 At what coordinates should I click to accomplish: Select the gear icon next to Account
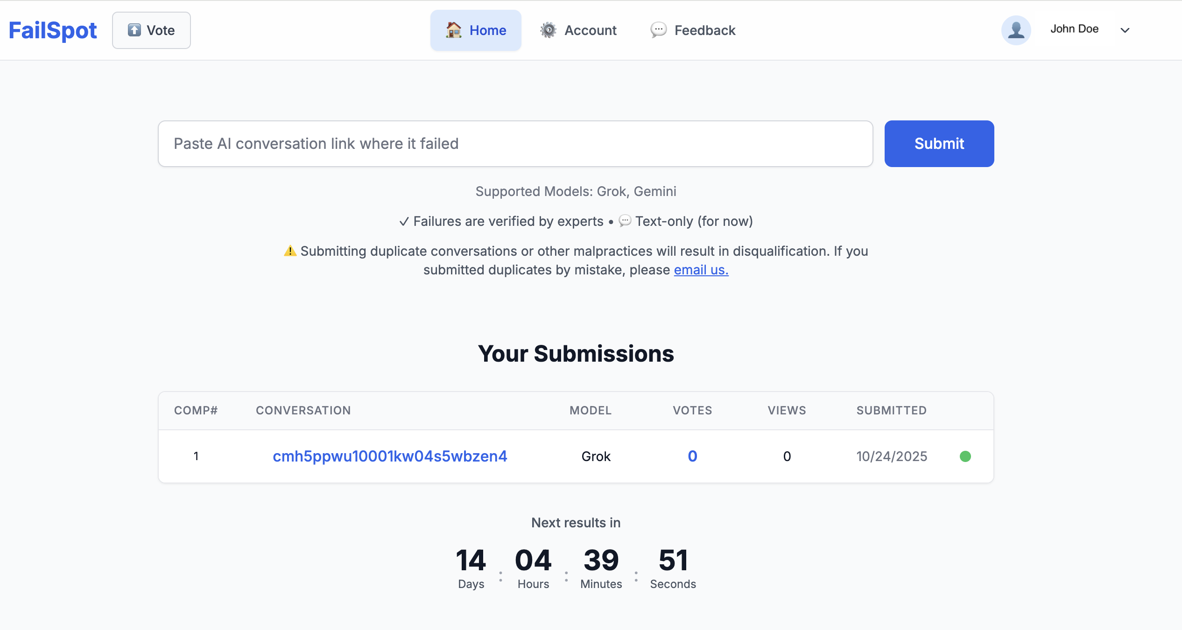[548, 29]
